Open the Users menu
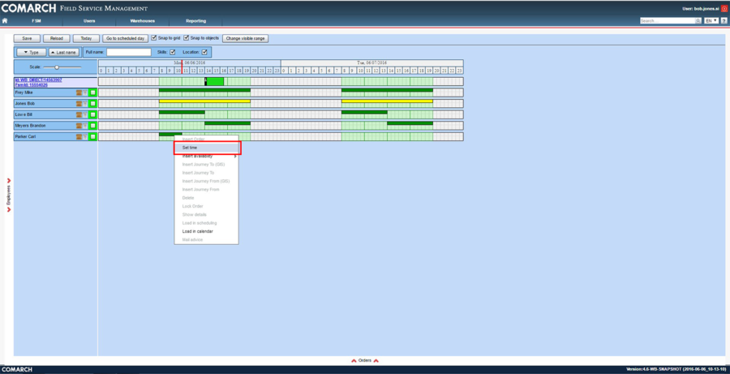Image resolution: width=730 pixels, height=374 pixels. (x=89, y=21)
